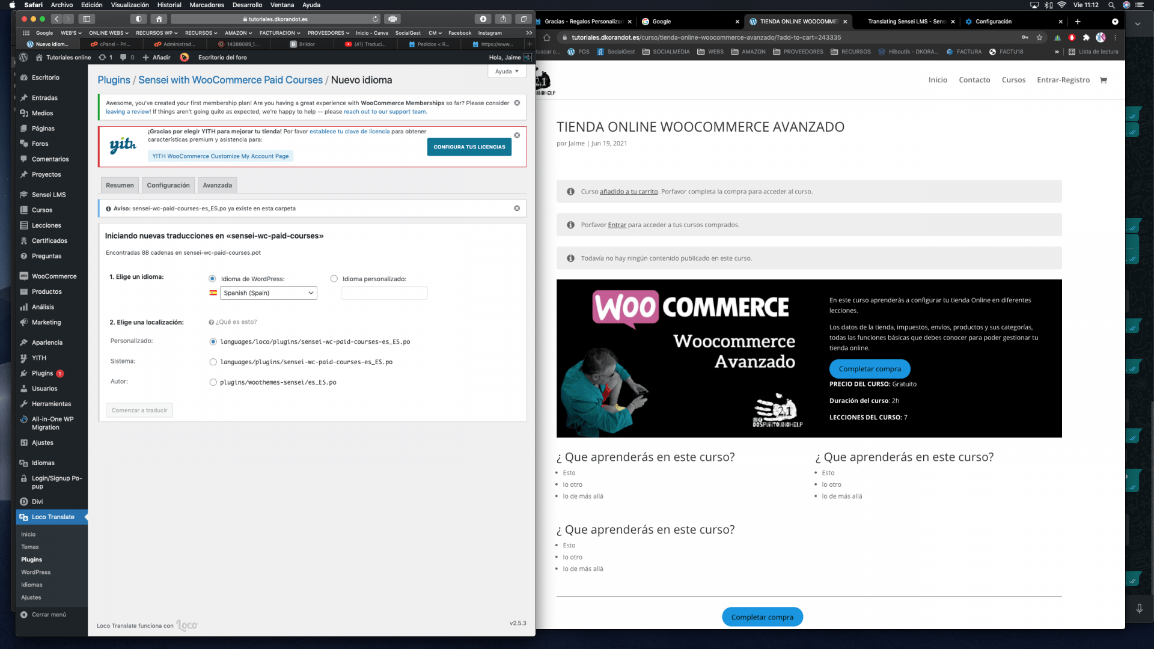
Task: Select Autor location radio button
Action: point(213,382)
